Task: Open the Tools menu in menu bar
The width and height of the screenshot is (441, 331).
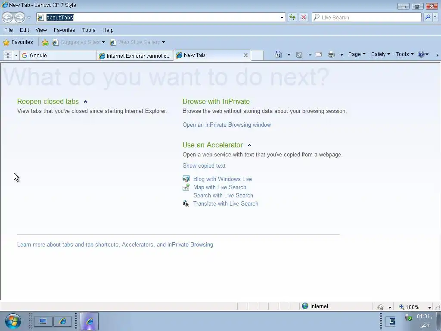Action: (89, 30)
